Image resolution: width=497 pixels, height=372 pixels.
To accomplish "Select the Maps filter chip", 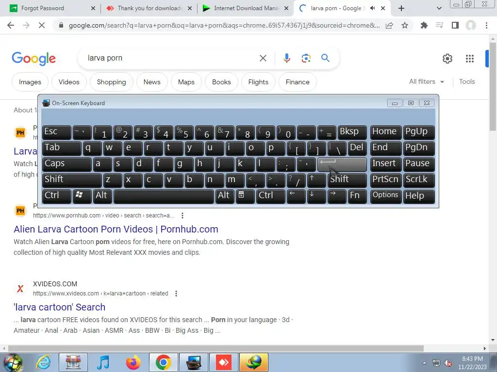I will [x=186, y=82].
